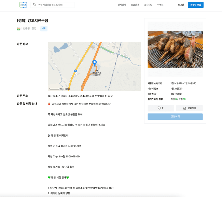Click the 체험 가능 화~일 11:00~18:00 text
This screenshot has width=222, height=197.
pyautogui.click(x=64, y=156)
